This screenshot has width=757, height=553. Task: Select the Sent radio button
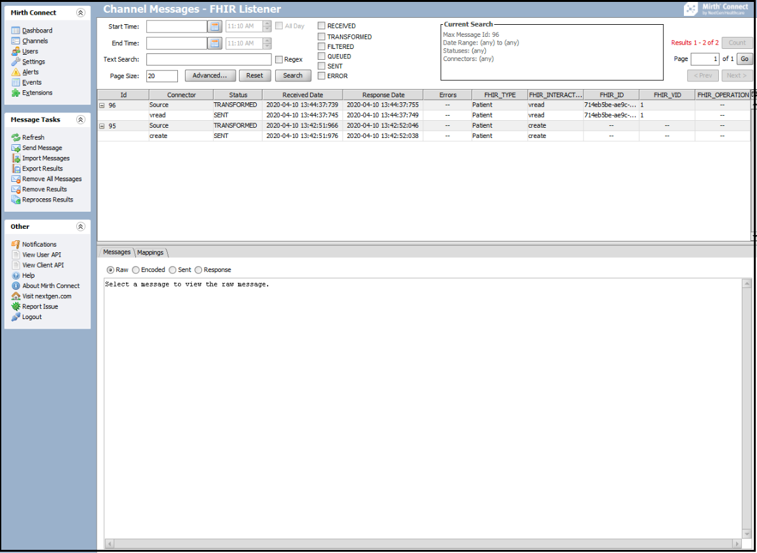172,270
